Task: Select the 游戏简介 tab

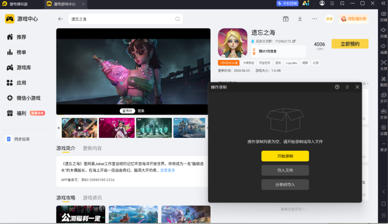Action: (66, 148)
